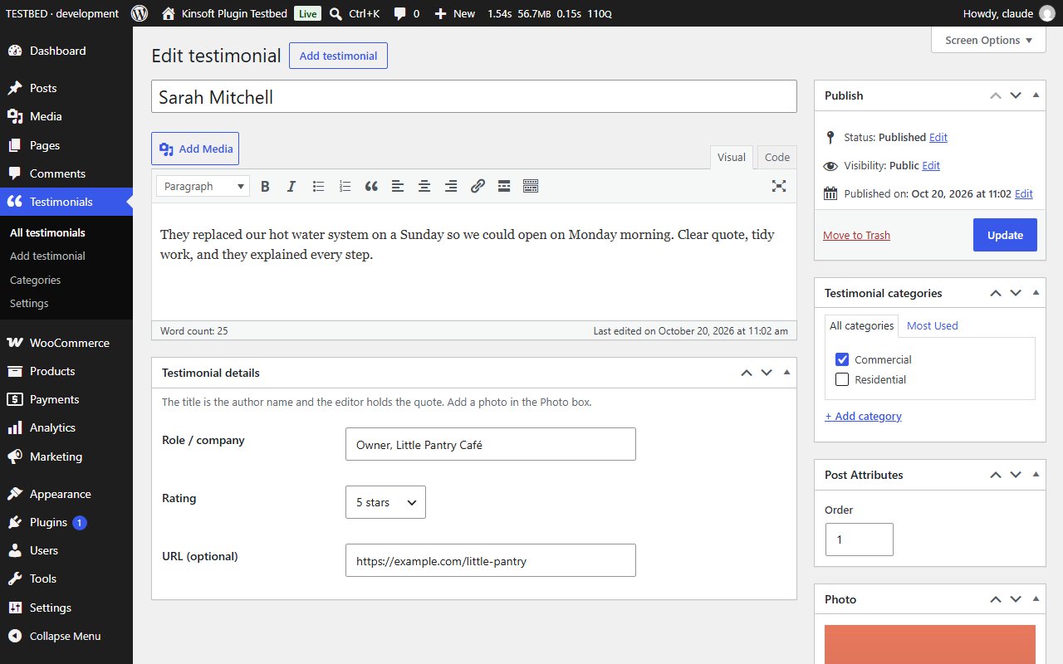
Task: Click the Add testimonial button beside the heading
Action: pos(338,56)
